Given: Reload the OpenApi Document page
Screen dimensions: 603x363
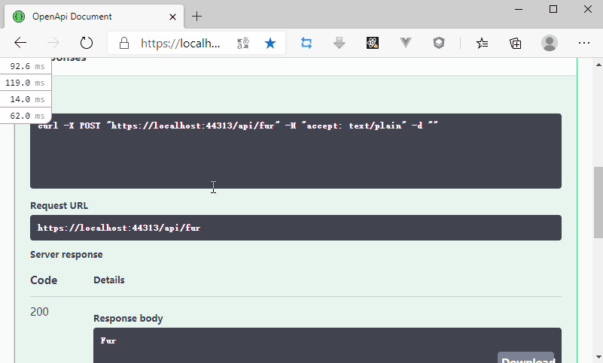Looking at the screenshot, I should [87, 43].
